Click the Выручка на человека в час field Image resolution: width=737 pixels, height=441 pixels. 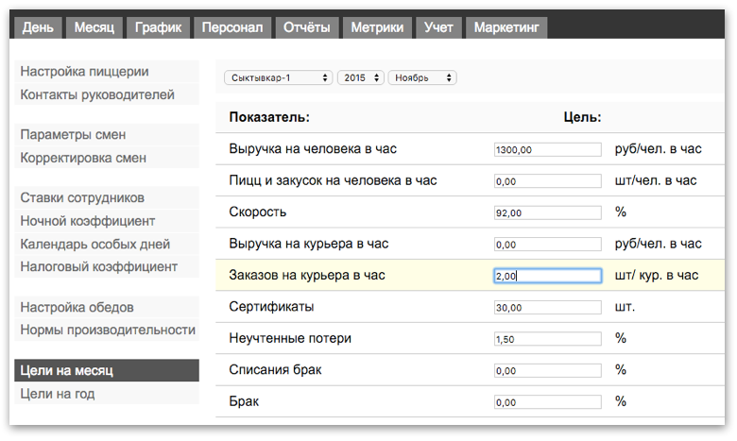click(x=548, y=150)
